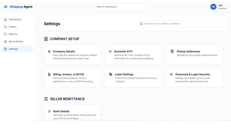Open the Domestic KYC settings card
The height and width of the screenshot is (130, 231).
[133, 55]
